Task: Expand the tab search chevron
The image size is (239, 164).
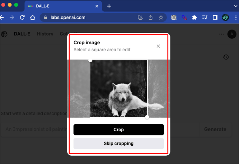Action: (236, 6)
